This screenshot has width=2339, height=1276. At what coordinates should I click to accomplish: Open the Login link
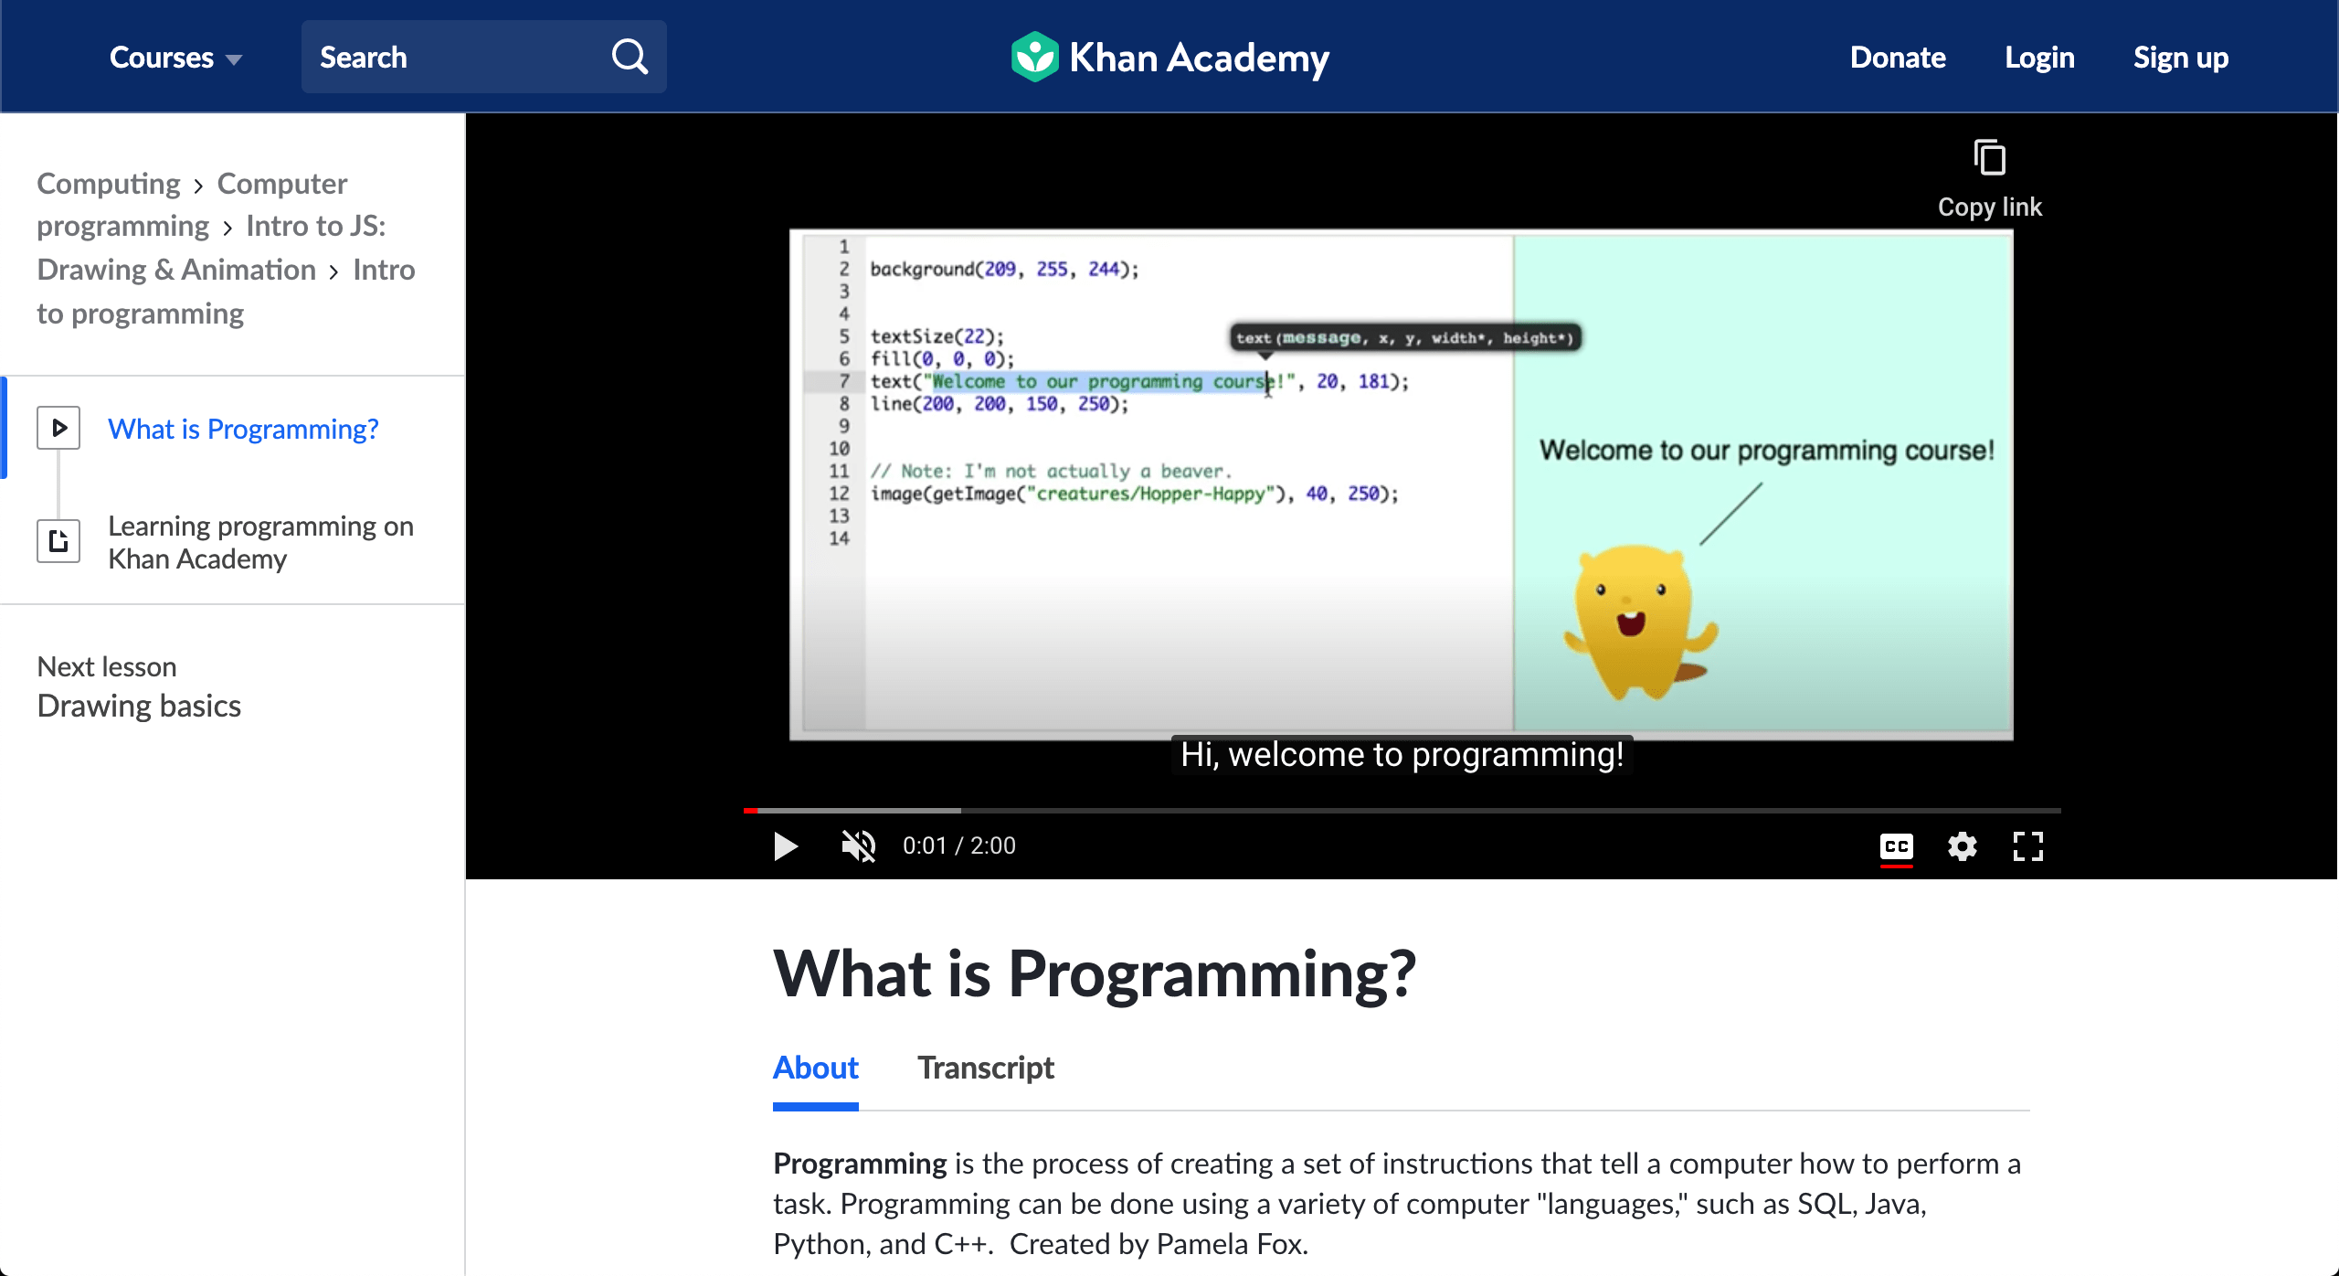pos(2039,58)
